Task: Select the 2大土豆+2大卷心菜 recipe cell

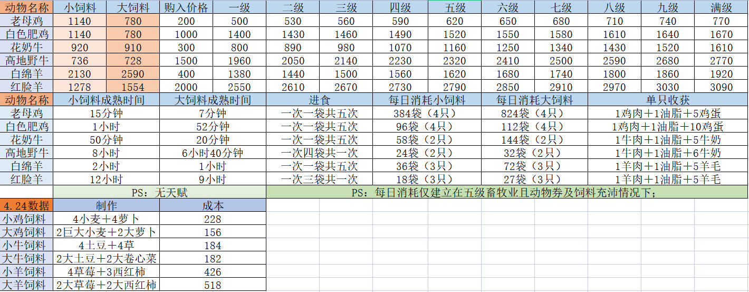Action: pos(107,258)
